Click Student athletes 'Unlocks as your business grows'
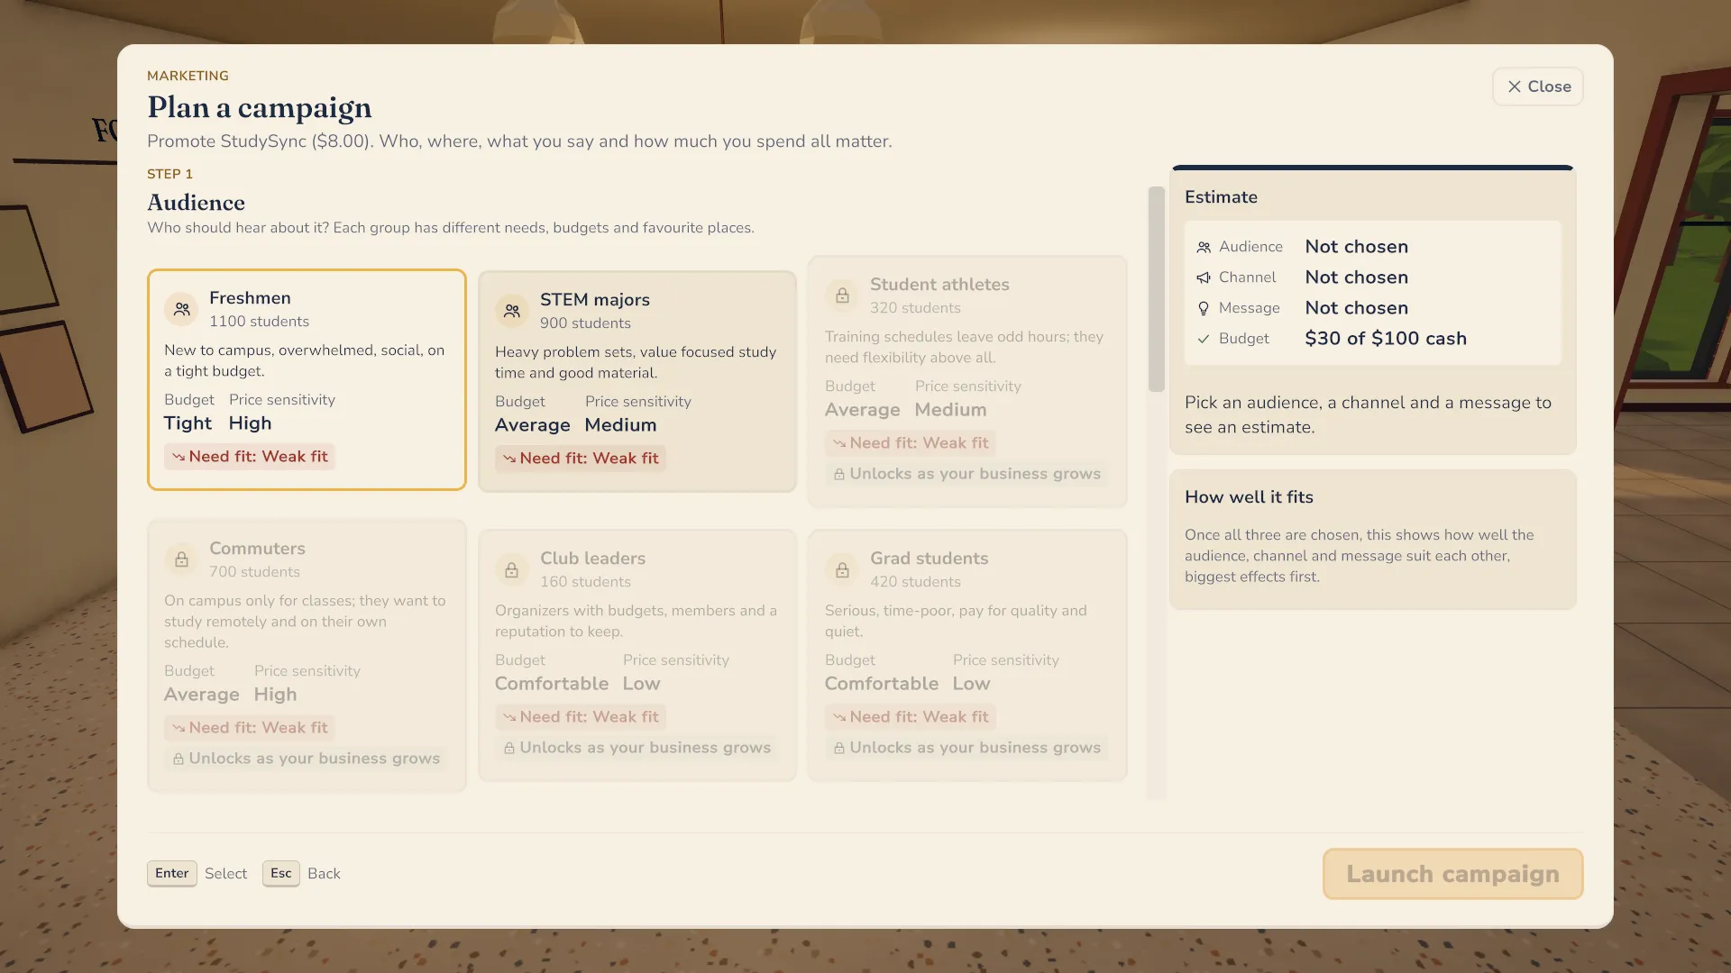The width and height of the screenshot is (1731, 973). [x=966, y=474]
